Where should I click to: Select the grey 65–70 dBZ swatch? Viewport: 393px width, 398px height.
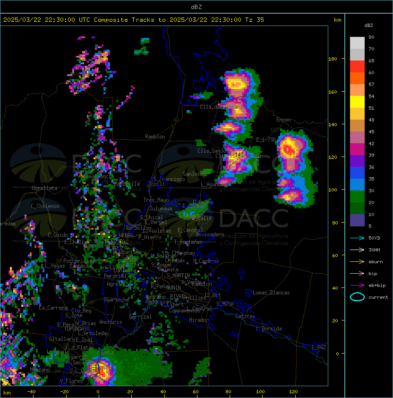(x=357, y=54)
